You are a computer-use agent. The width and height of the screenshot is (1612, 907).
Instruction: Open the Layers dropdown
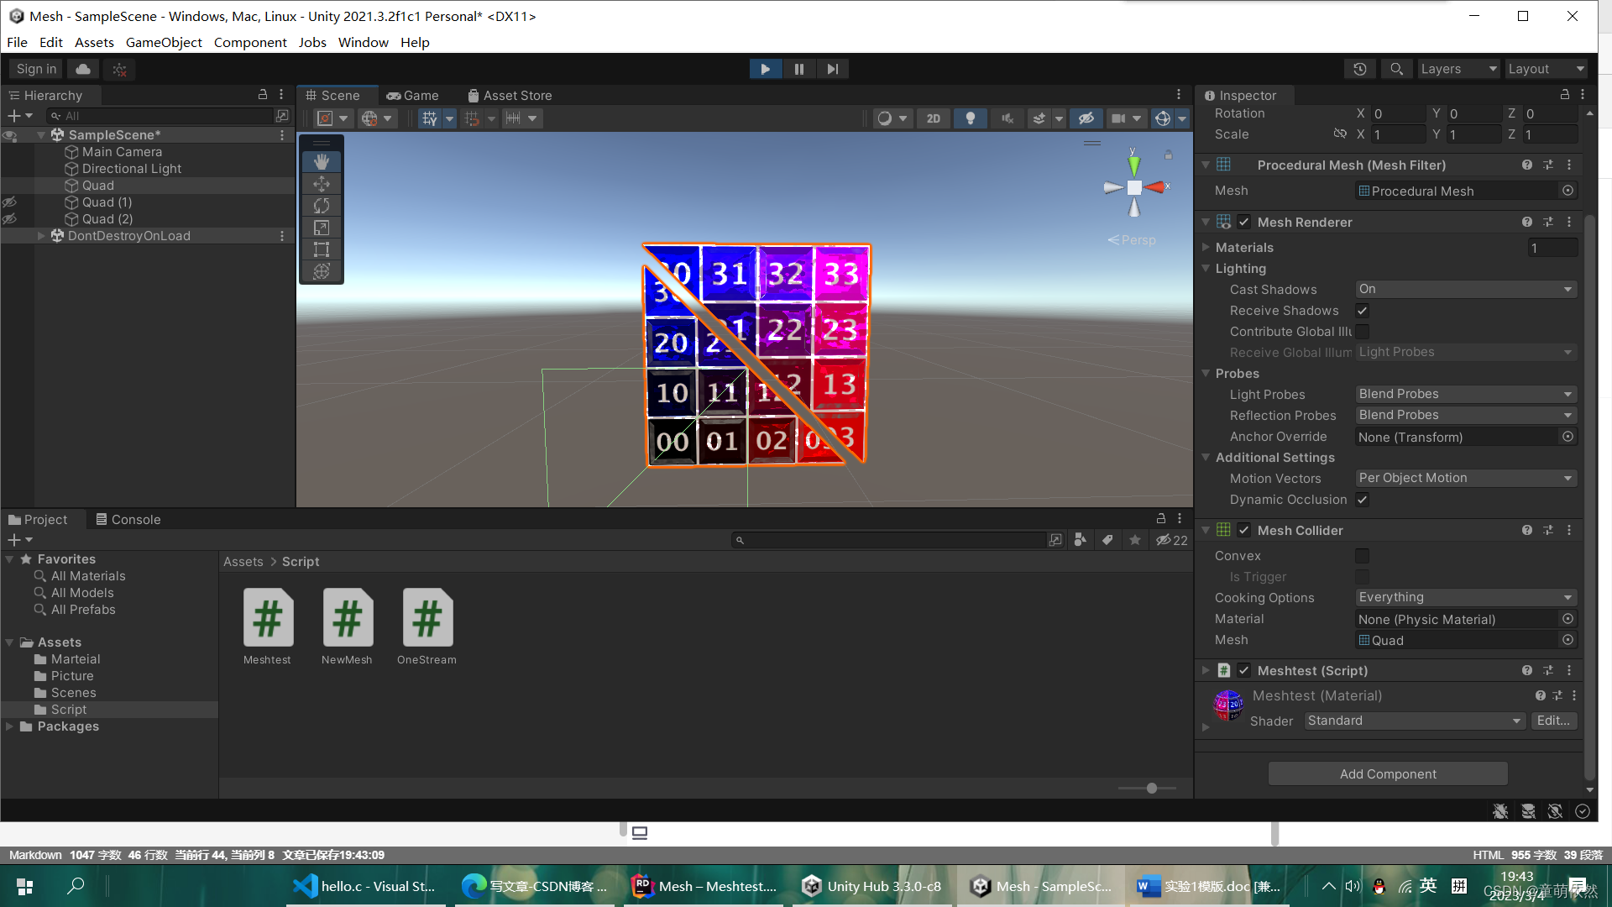click(1458, 69)
